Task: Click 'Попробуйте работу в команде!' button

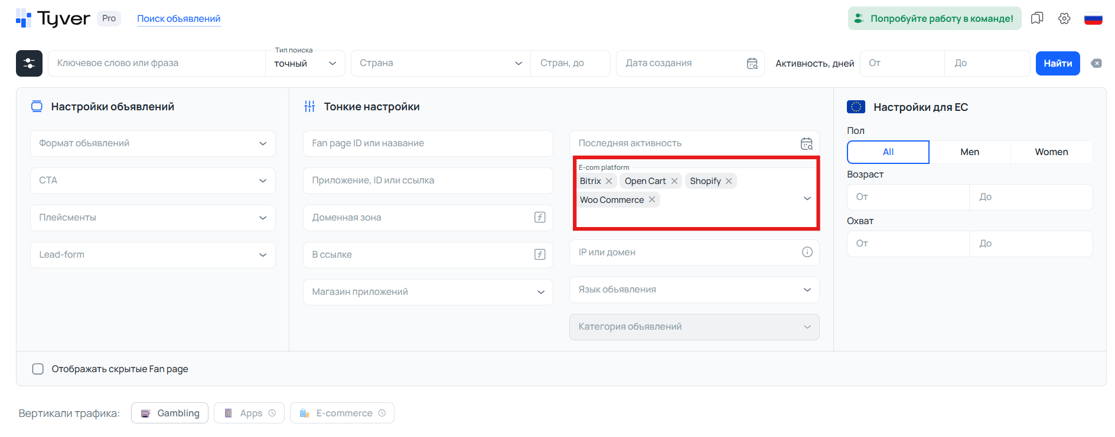Action: click(934, 18)
